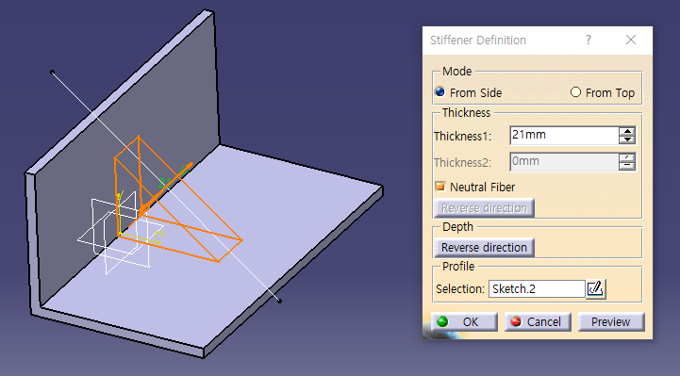Select the From Top mode radio button
Viewport: 680px width, 376px height.
pyautogui.click(x=575, y=92)
